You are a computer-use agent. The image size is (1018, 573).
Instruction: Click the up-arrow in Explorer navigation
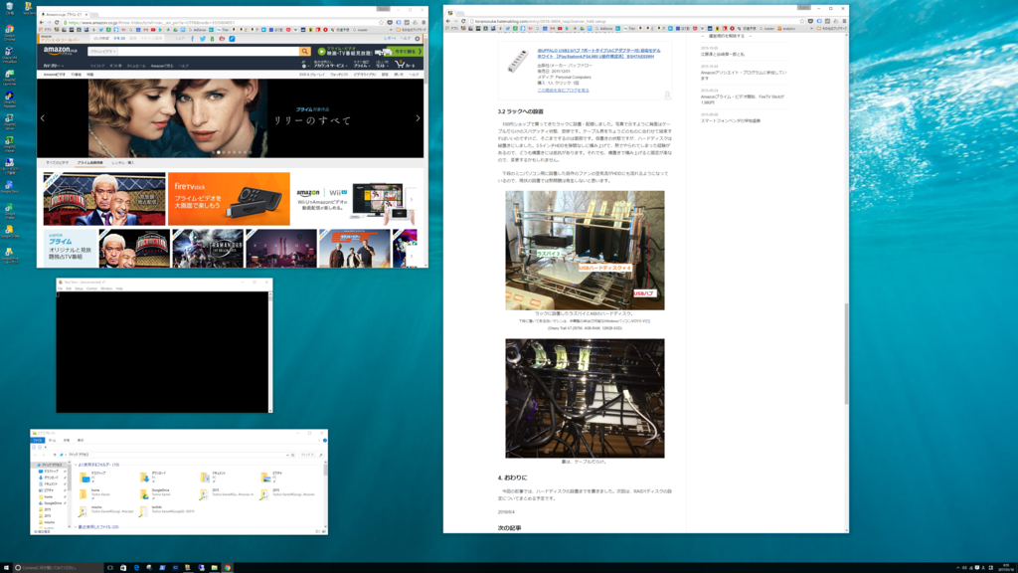55,455
